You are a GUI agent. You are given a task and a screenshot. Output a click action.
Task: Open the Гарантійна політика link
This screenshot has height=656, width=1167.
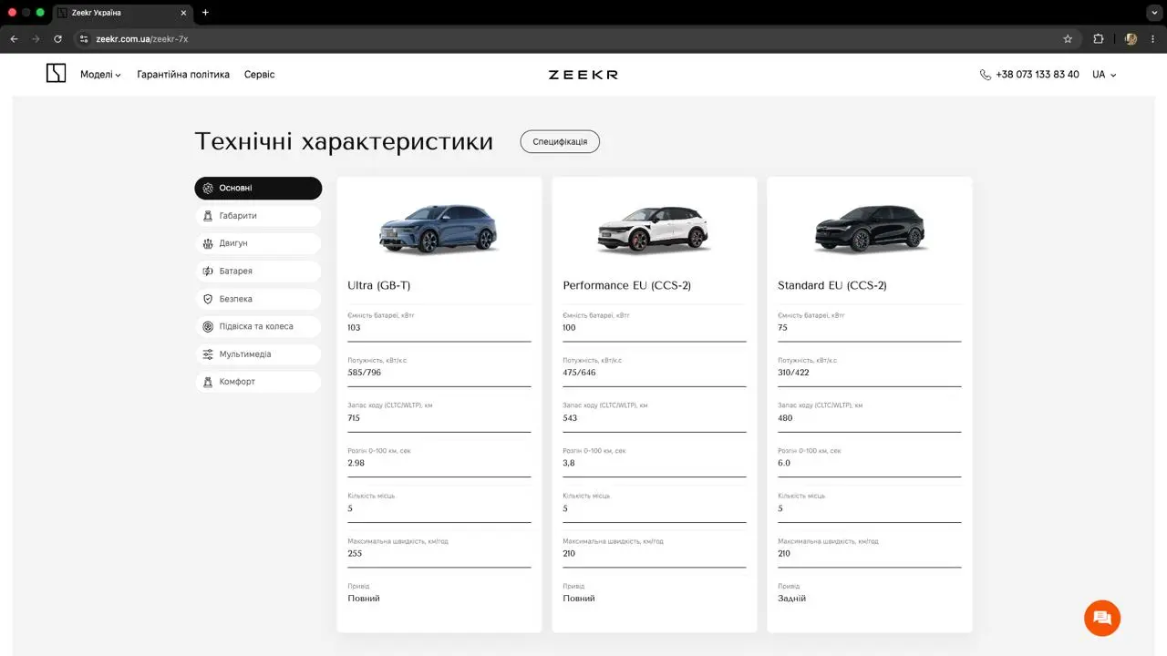click(183, 75)
